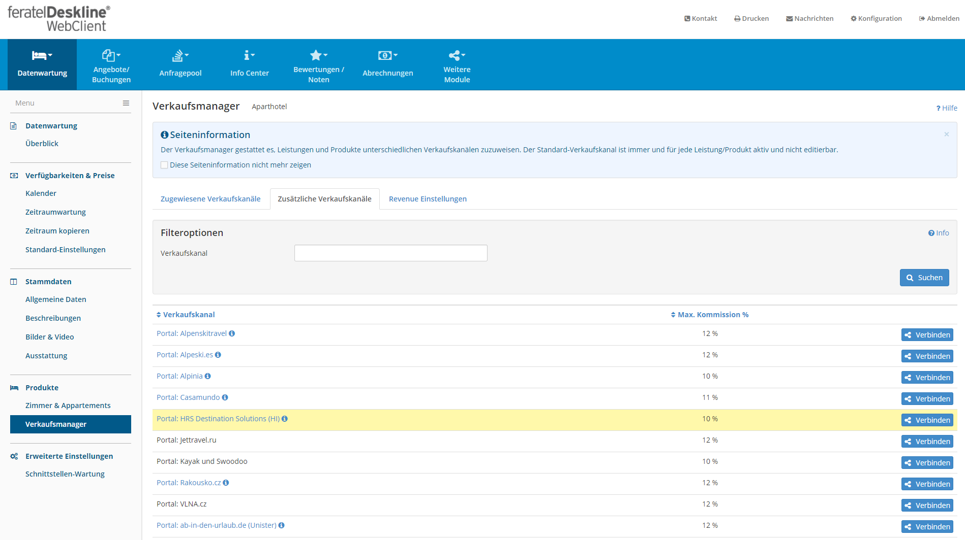Open the Weitere Module dropdown
The height and width of the screenshot is (540, 965).
pyautogui.click(x=457, y=65)
